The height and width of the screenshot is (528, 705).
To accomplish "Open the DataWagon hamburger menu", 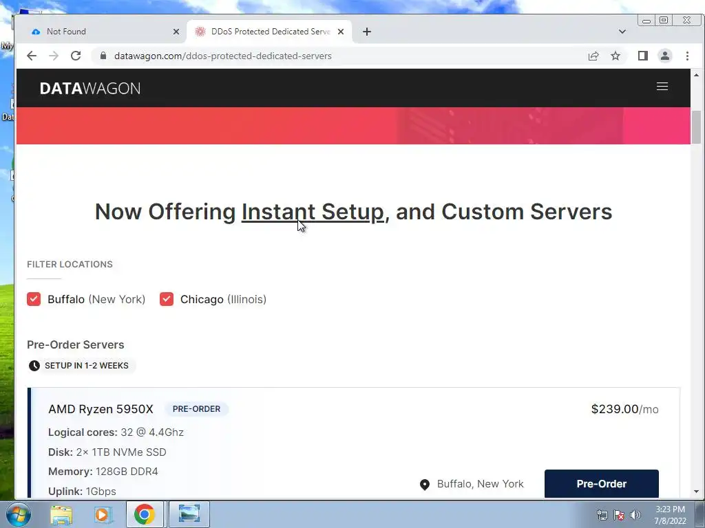I will [662, 87].
